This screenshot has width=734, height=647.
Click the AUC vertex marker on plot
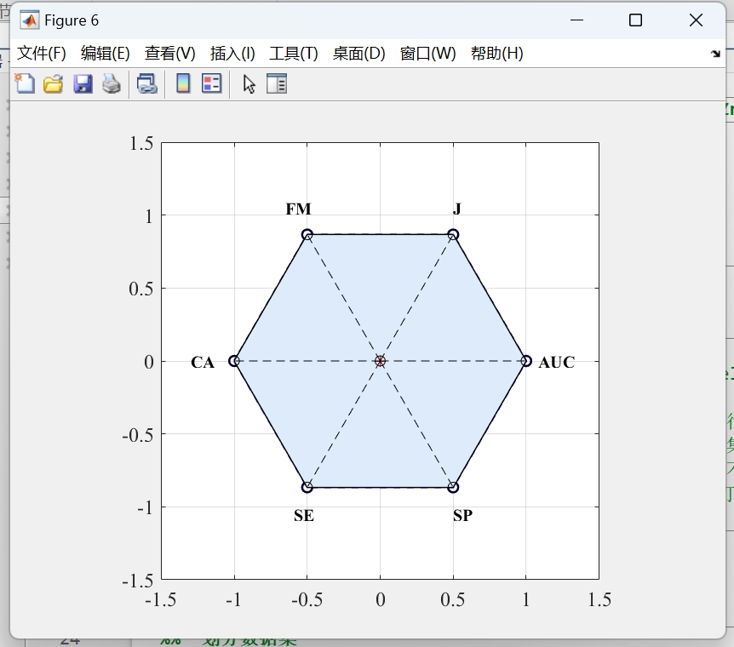point(526,361)
